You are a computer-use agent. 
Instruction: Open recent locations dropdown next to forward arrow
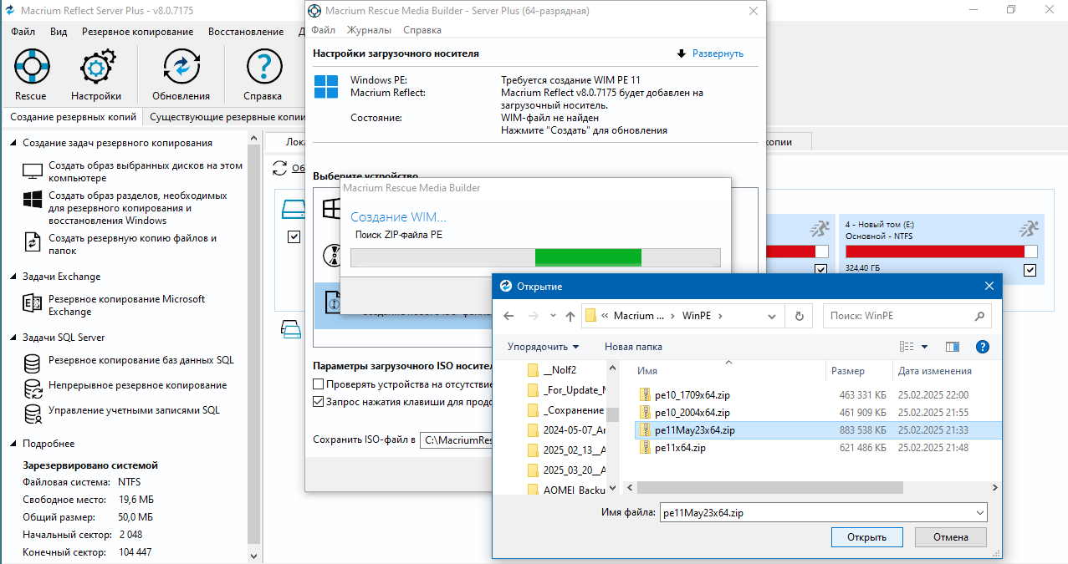[x=553, y=317]
